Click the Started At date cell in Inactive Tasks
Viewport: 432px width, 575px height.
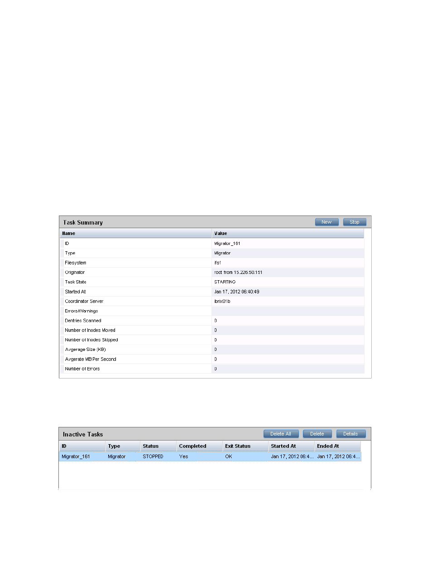click(292, 456)
